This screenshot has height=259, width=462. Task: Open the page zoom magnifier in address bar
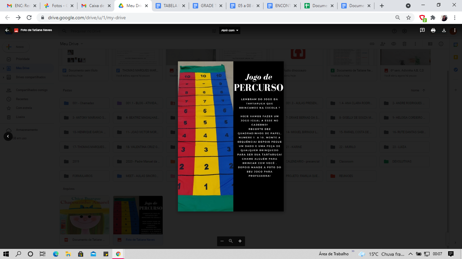[398, 18]
